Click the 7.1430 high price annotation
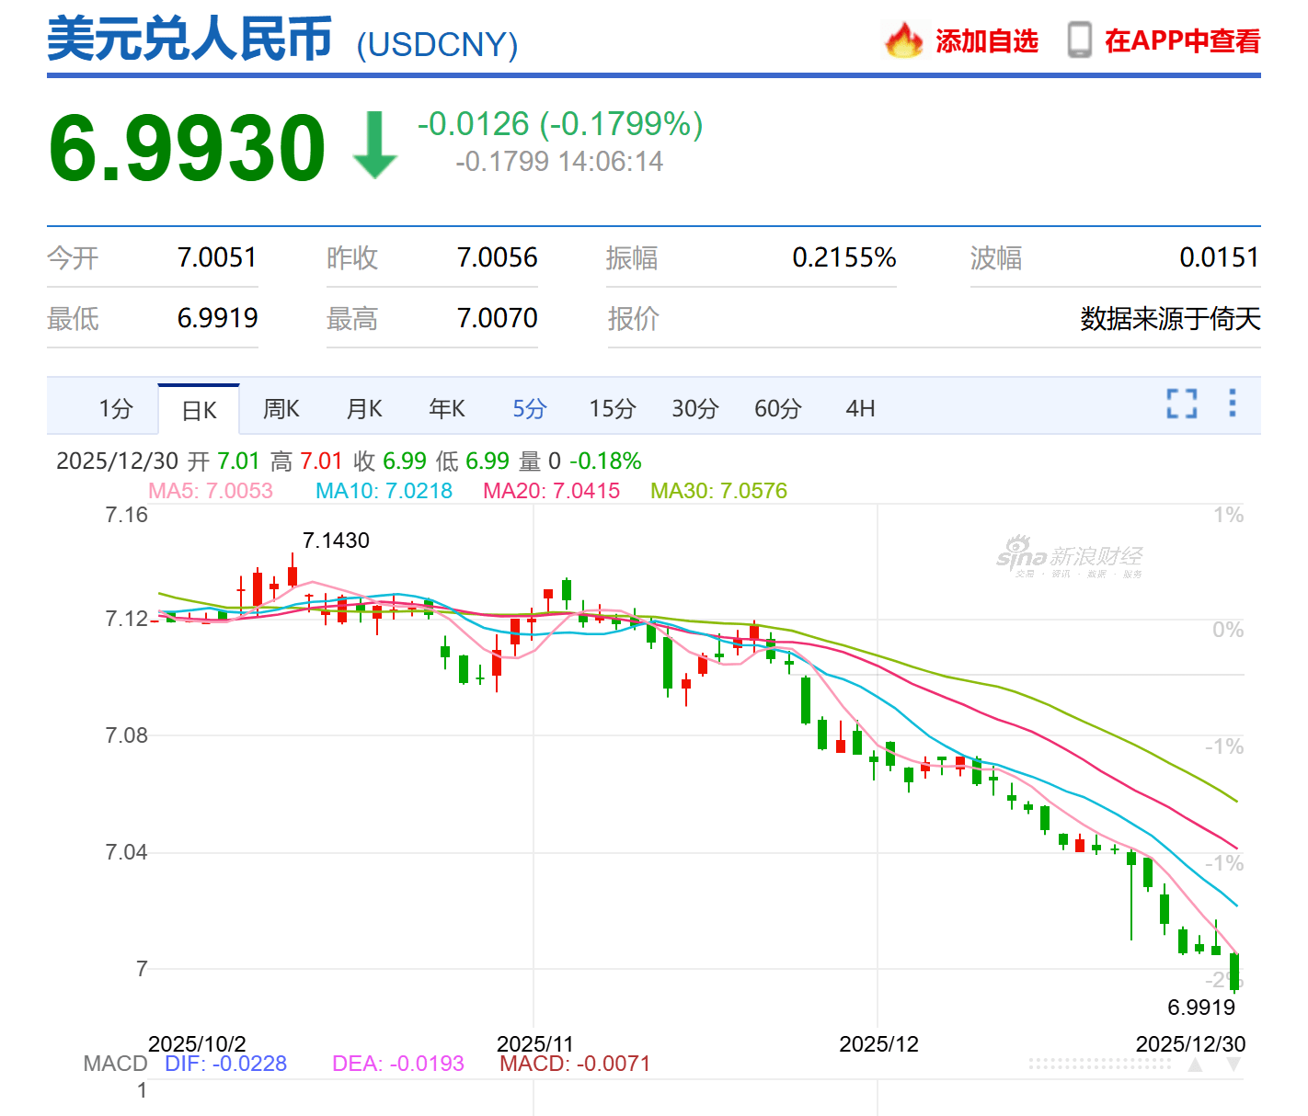 coord(336,541)
